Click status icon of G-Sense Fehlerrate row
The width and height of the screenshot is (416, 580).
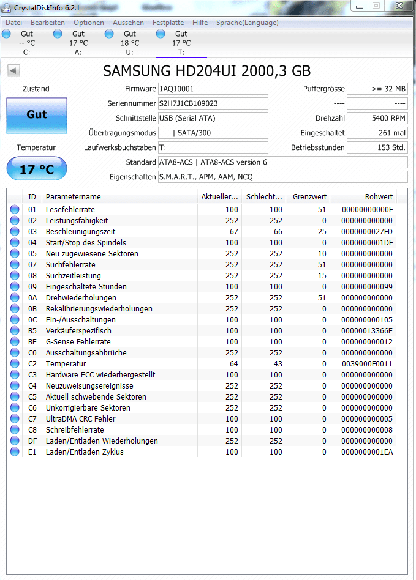[x=15, y=341]
